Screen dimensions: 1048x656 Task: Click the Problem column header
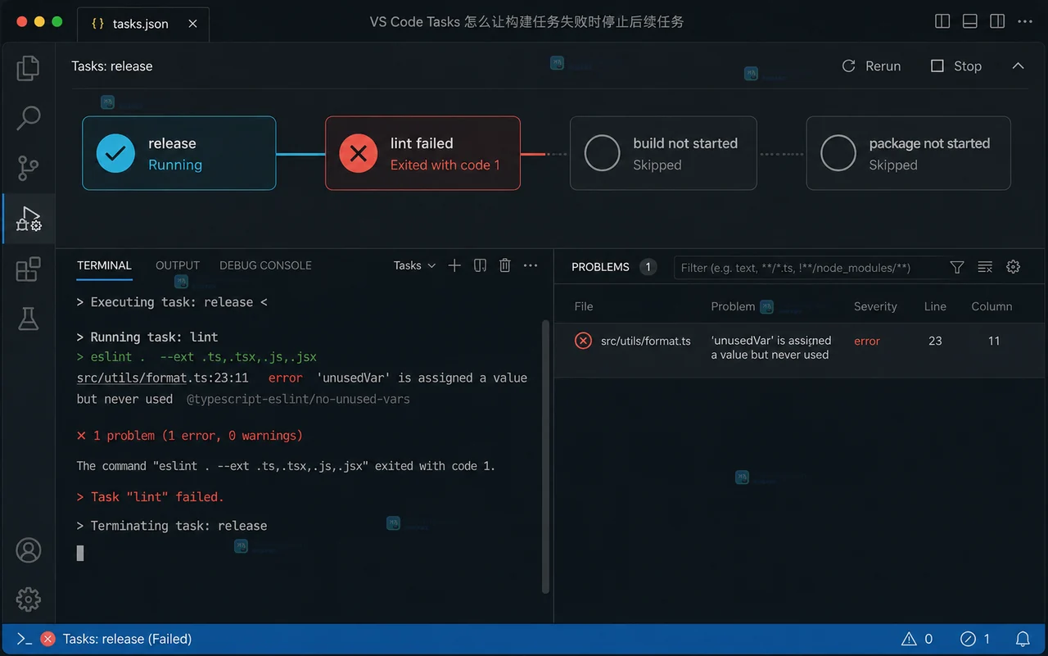click(733, 306)
